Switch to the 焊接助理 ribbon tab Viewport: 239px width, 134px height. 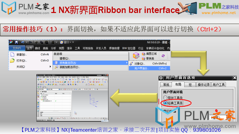(114, 48)
